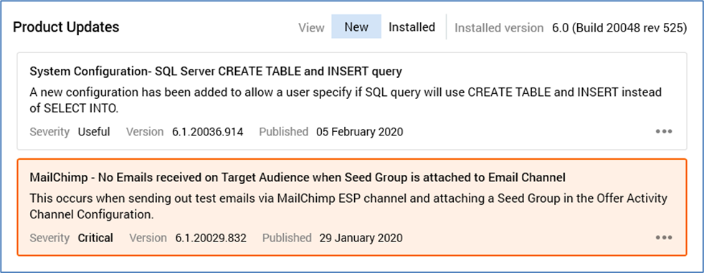Screen dimensions: 704x273
Task: Switch to the Installed updates view
Action: 412,27
